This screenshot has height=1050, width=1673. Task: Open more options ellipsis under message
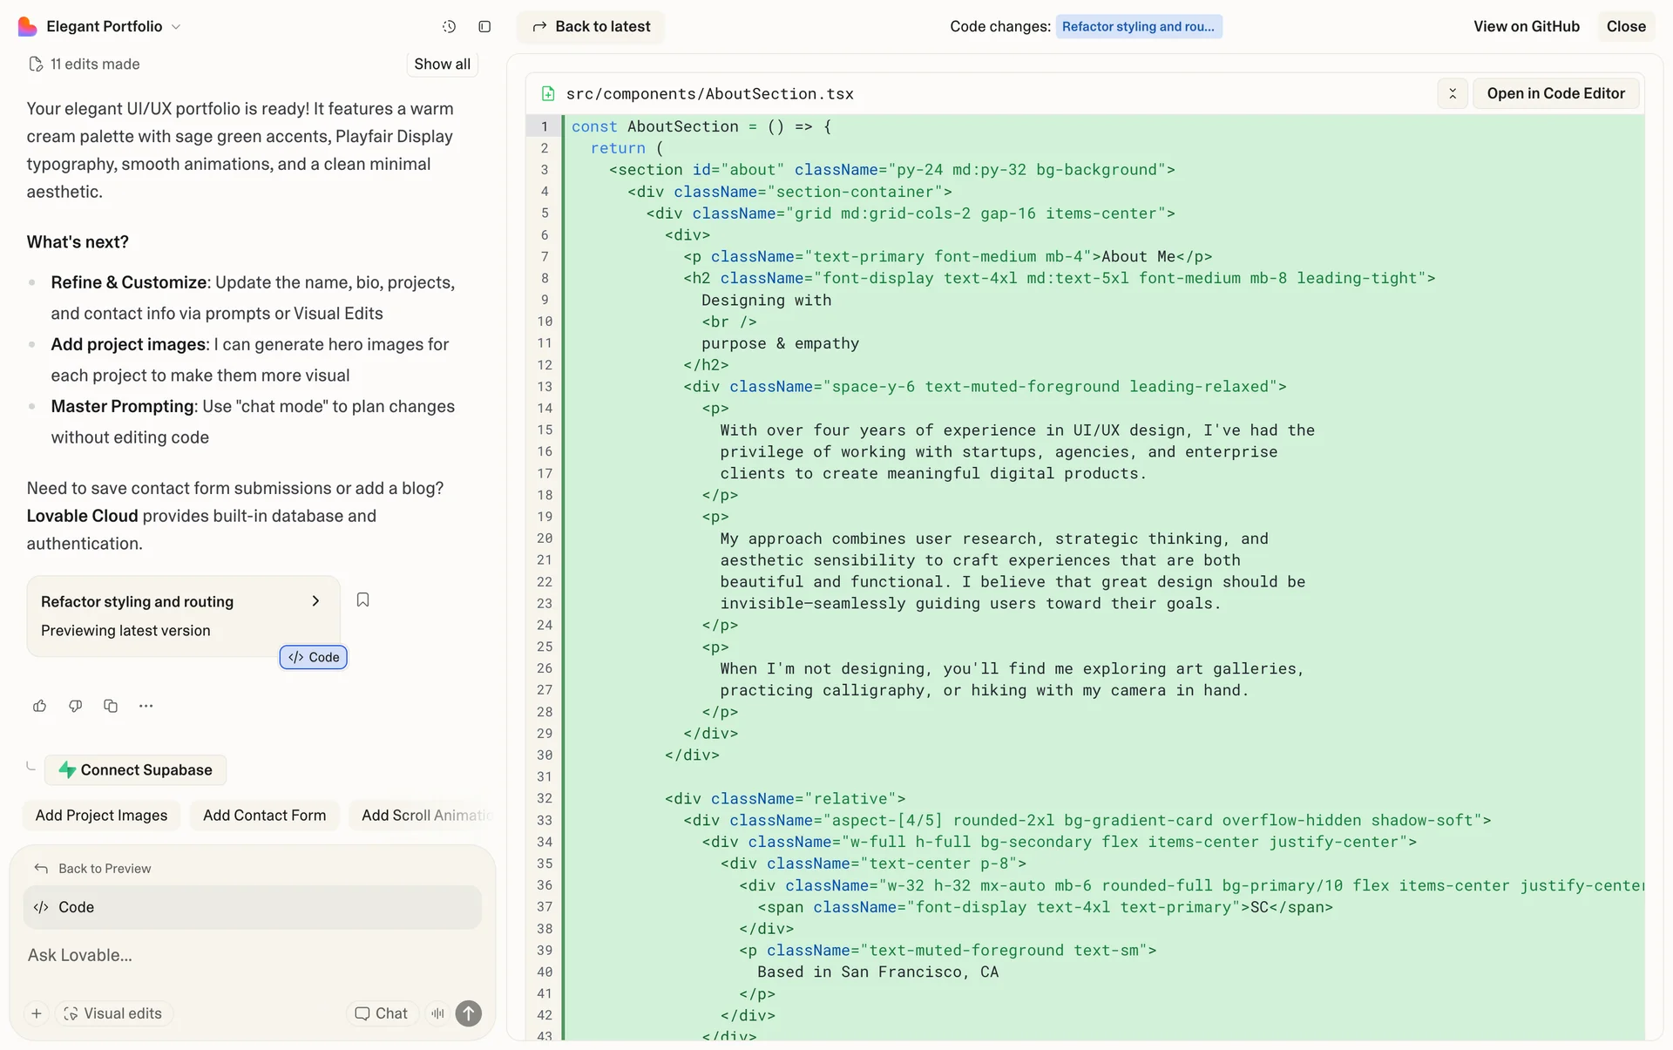pos(146,706)
